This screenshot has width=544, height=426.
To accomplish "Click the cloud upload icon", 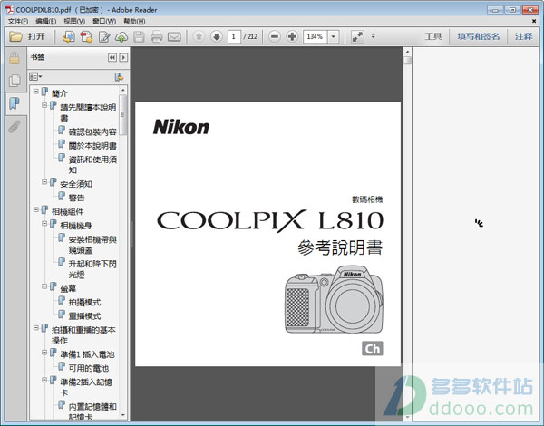I will [x=121, y=36].
